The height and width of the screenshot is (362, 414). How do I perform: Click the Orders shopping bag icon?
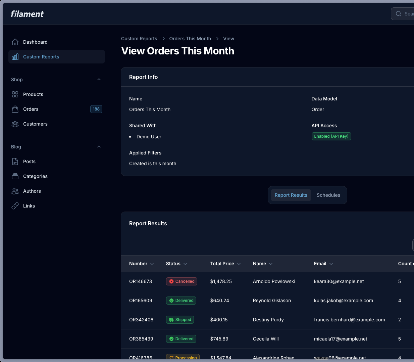[x=15, y=109]
